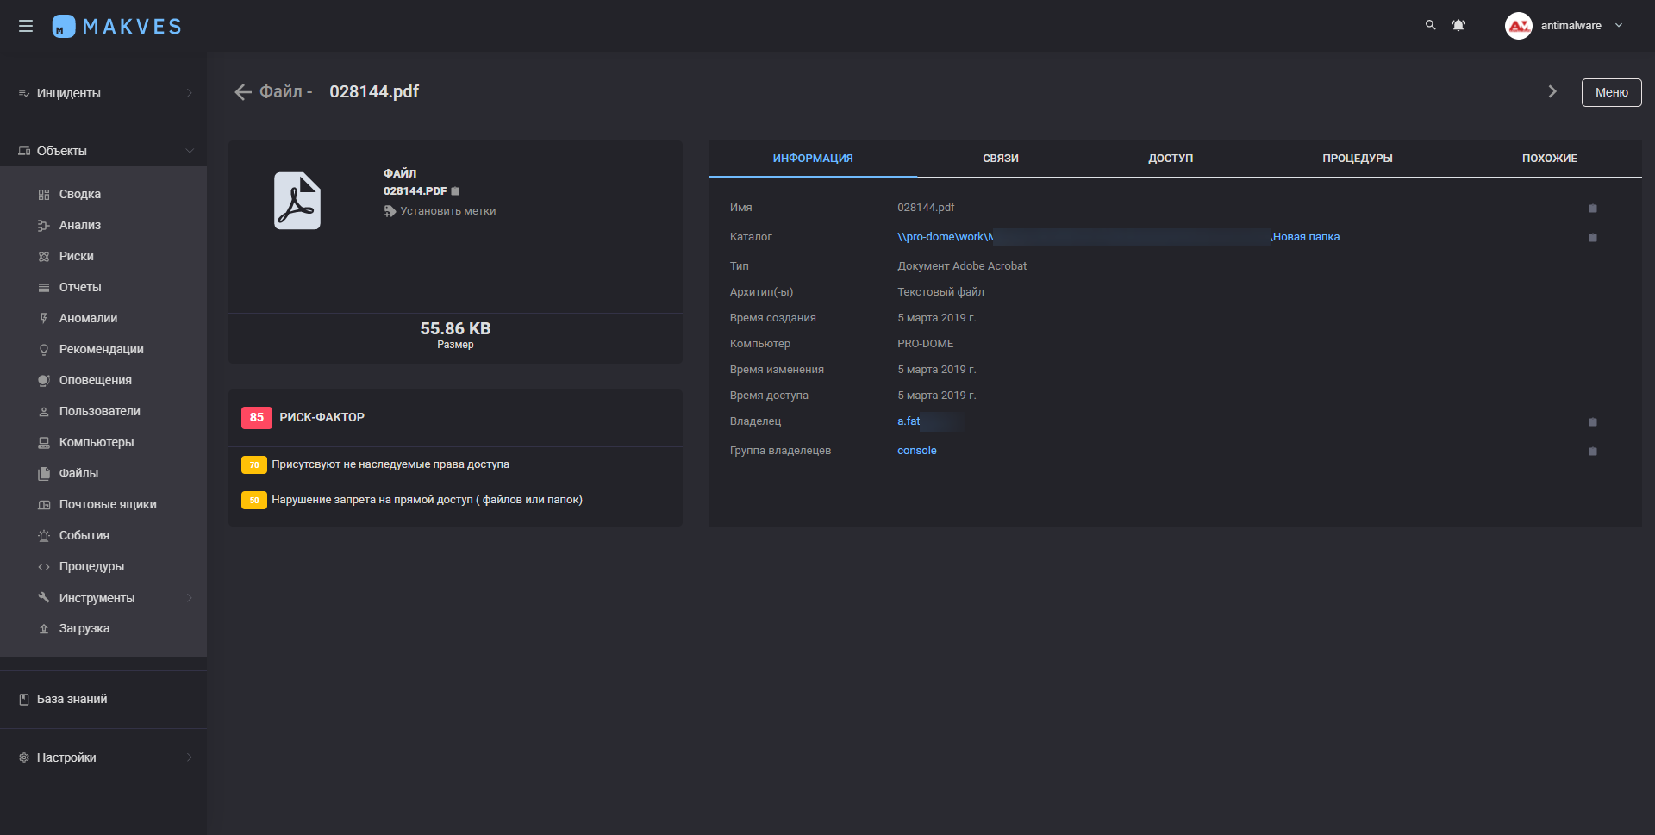Expand the Инструменты submenu

point(103,598)
